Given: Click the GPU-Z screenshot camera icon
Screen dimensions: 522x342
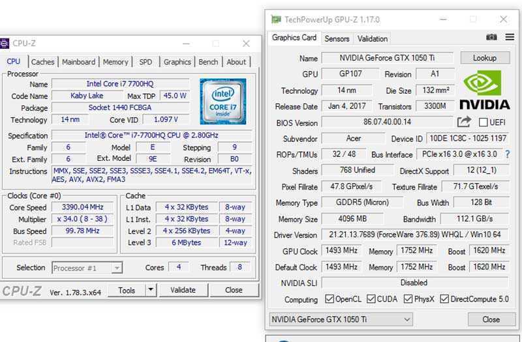Looking at the screenshot, I should (x=491, y=37).
